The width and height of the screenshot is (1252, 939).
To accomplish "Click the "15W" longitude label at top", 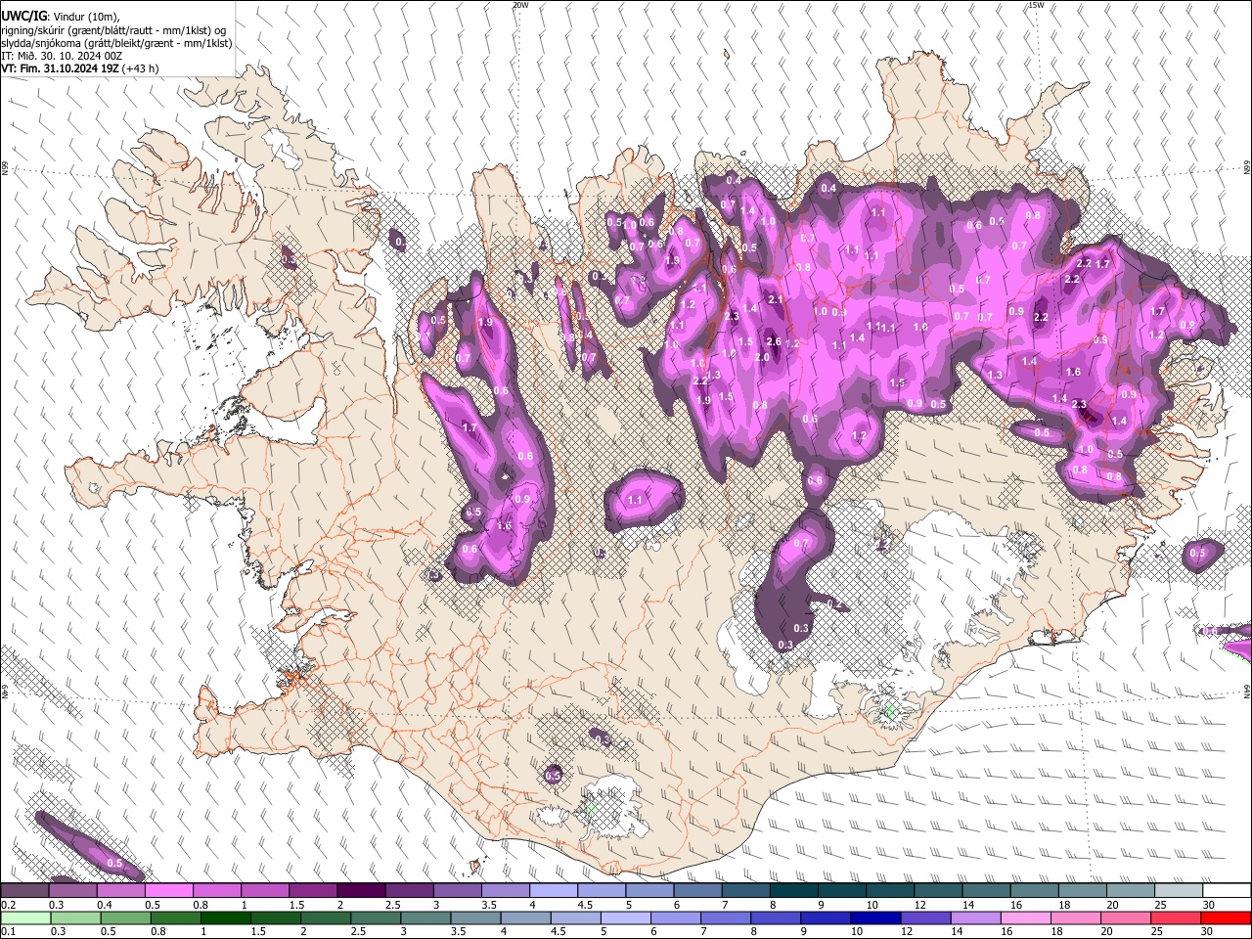I will click(x=1036, y=5).
